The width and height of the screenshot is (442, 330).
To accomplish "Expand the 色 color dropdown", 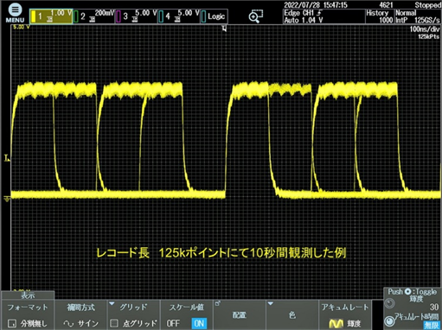I will (x=292, y=314).
